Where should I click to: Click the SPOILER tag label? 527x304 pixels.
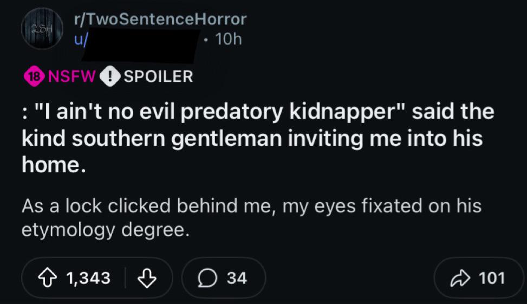[x=158, y=76]
